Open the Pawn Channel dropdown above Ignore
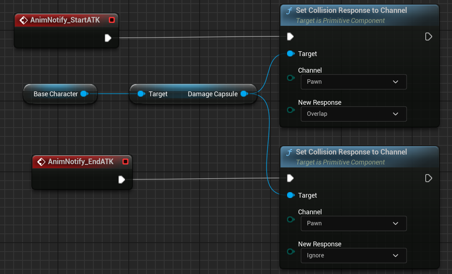Image resolution: width=452 pixels, height=274 pixels. (353, 223)
